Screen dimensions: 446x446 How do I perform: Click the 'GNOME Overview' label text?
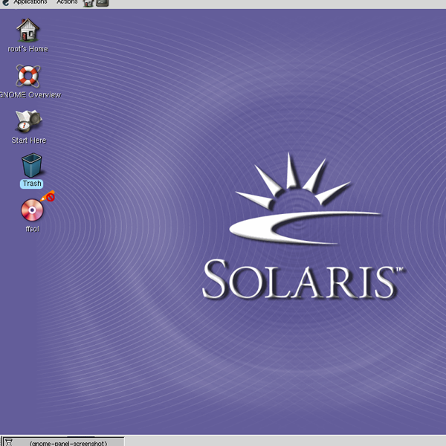[x=30, y=94]
